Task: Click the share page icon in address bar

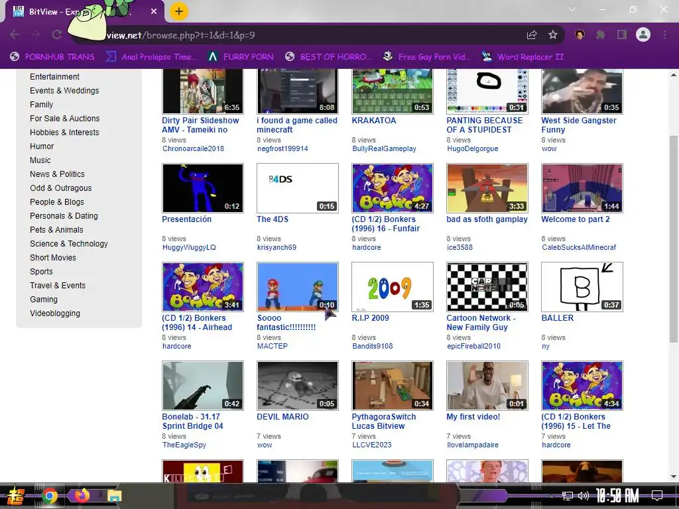Action: [532, 35]
